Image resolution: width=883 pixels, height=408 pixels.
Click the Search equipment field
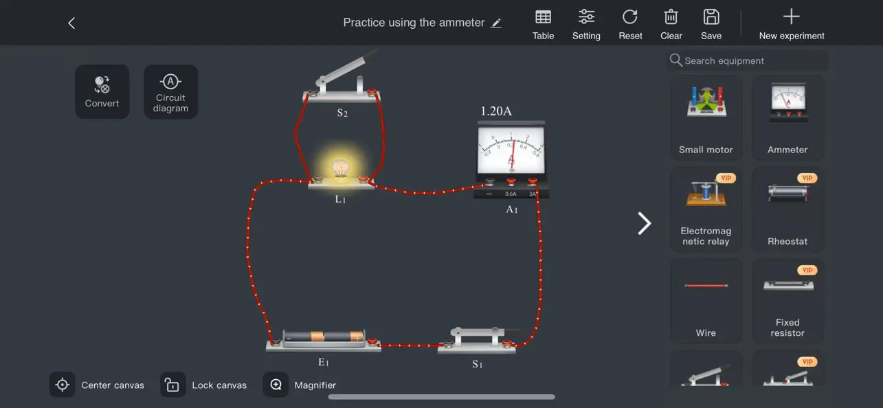747,60
